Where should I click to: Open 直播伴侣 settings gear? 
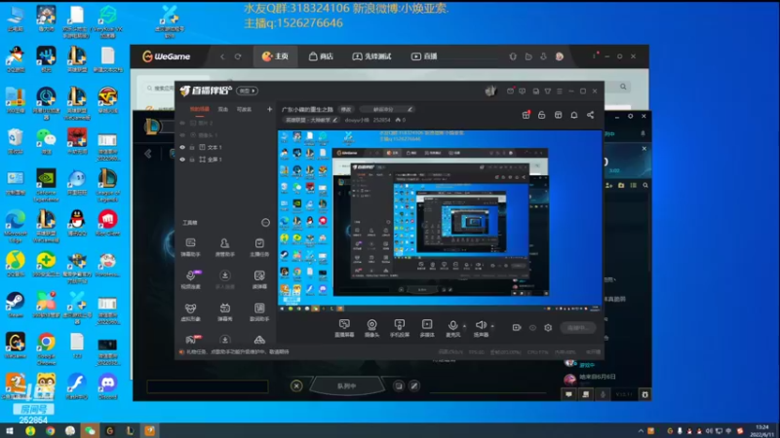pos(548,328)
